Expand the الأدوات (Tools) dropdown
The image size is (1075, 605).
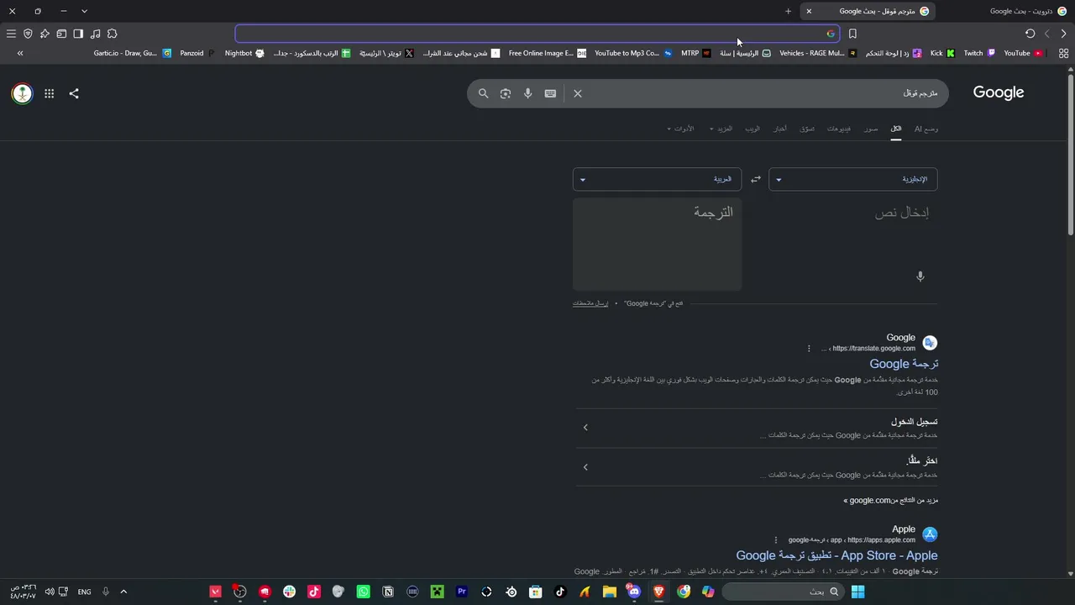coord(681,129)
